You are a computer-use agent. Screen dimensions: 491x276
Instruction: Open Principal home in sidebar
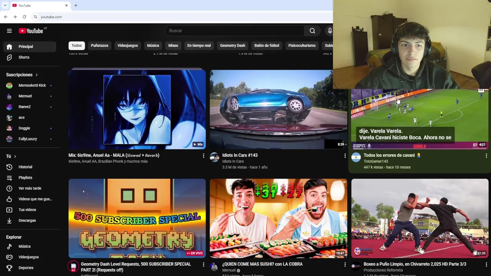pyautogui.click(x=30, y=46)
